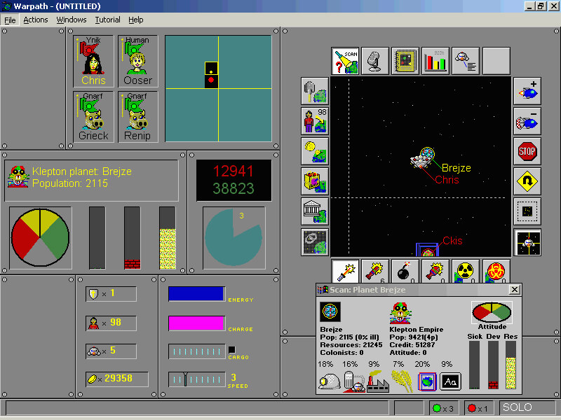Viewport: 561px width, 420px height.
Task: Open the bar chart statistics icon
Action: pyautogui.click(x=435, y=62)
